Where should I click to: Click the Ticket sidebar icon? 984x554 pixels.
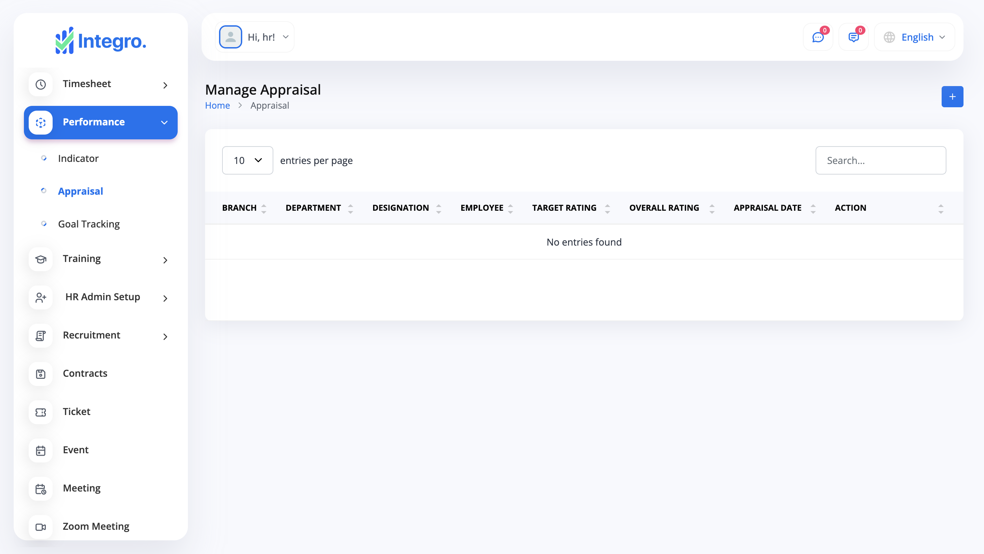point(41,412)
